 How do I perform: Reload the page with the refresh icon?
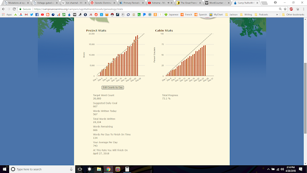(14, 9)
